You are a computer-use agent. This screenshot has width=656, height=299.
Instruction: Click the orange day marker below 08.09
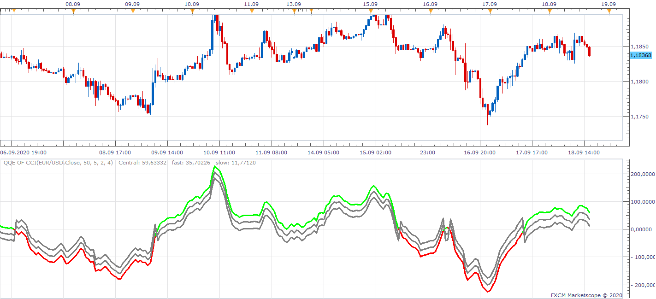tap(73, 11)
